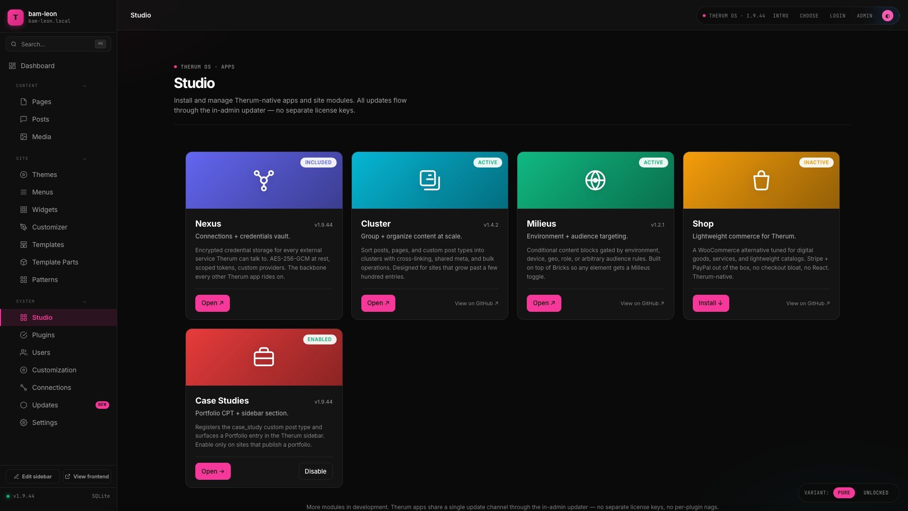This screenshot has width=908, height=511.
Task: Collapse the CONTENT sidebar section
Action: click(x=85, y=86)
